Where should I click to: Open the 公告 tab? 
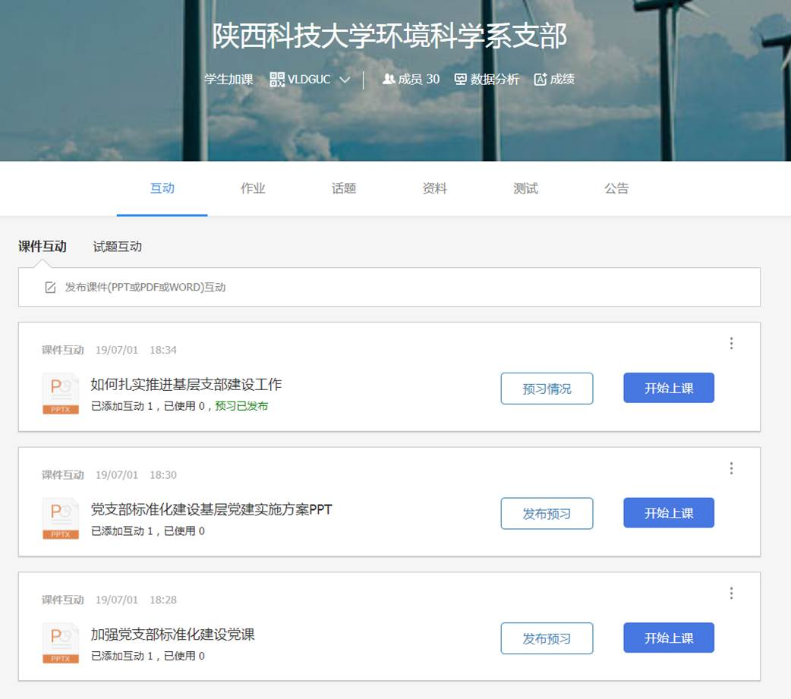click(x=616, y=188)
